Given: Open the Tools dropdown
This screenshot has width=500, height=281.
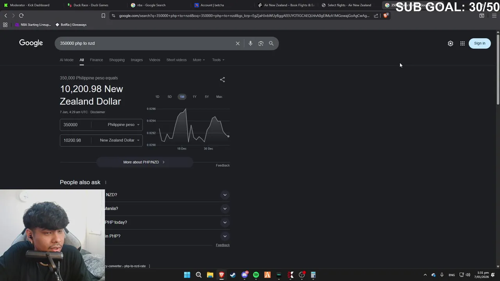Looking at the screenshot, I should pyautogui.click(x=218, y=60).
